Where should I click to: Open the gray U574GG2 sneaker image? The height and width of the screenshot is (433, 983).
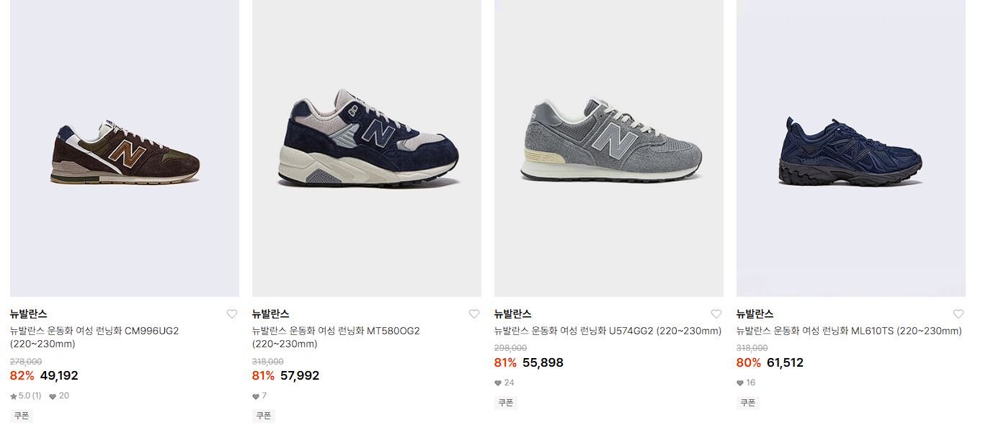[609, 148]
